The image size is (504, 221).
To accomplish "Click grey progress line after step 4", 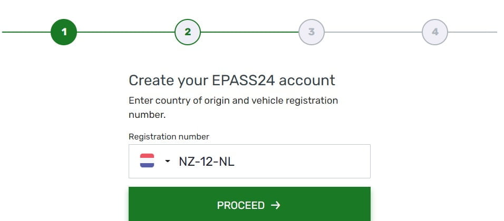I will click(472, 32).
